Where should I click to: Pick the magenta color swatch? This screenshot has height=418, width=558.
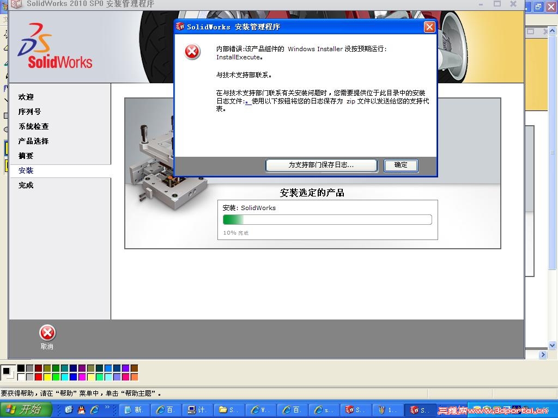click(82, 377)
